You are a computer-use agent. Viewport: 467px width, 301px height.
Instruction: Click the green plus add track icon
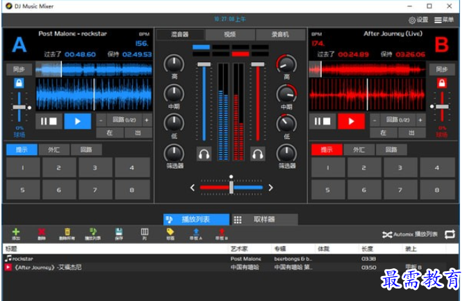pos(16,232)
